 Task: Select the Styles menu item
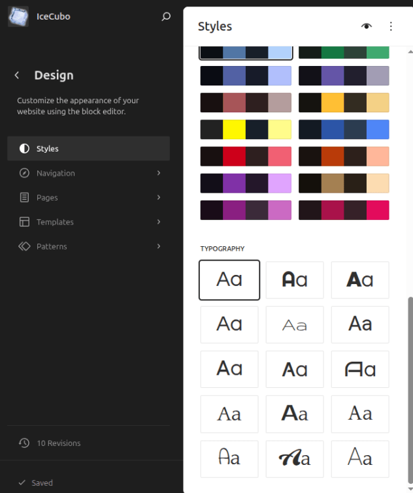88,148
